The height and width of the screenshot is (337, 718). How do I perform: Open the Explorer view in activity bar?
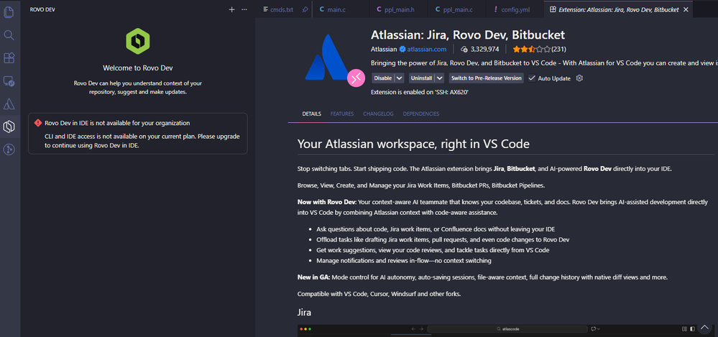pyautogui.click(x=9, y=12)
